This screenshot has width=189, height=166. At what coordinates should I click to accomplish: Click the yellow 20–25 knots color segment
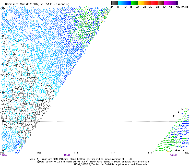click(141, 3)
